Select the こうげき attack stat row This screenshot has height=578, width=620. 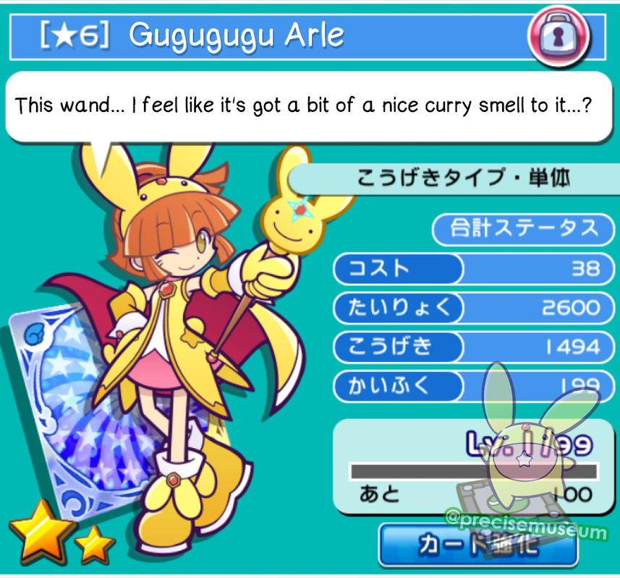(x=474, y=347)
